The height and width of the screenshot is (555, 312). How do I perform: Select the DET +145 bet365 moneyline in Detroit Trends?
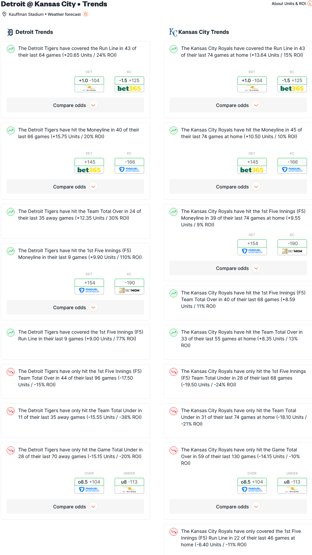pos(89,166)
